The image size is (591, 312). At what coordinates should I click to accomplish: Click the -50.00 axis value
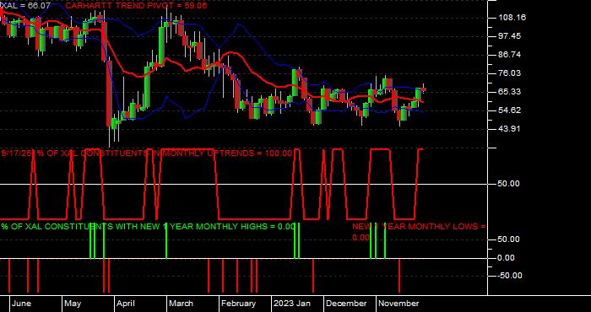click(510, 276)
